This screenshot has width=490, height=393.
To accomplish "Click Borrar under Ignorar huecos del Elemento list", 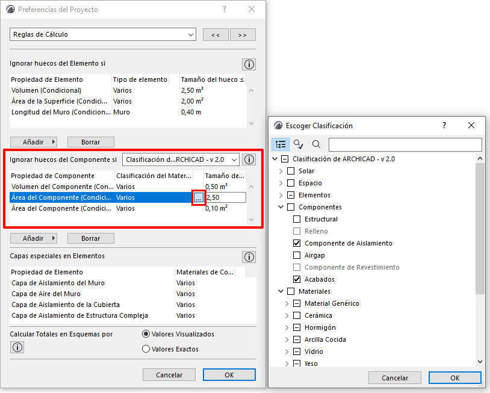I will click(x=91, y=142).
